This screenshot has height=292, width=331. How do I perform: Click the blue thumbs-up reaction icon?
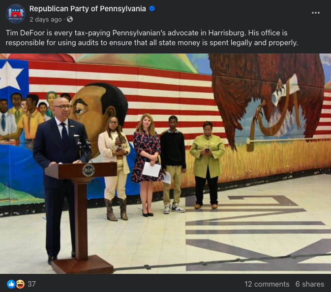click(x=11, y=284)
